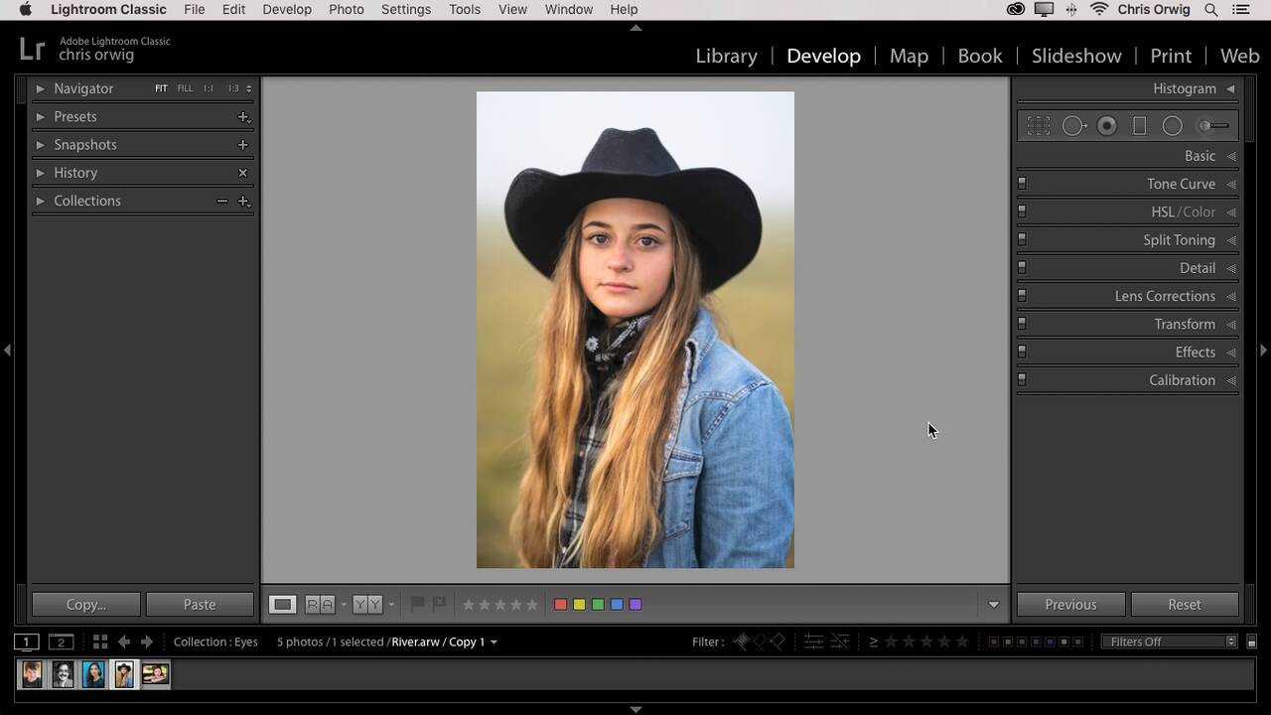Select the Red Eye Correction tool
The image size is (1271, 715).
pyautogui.click(x=1107, y=126)
